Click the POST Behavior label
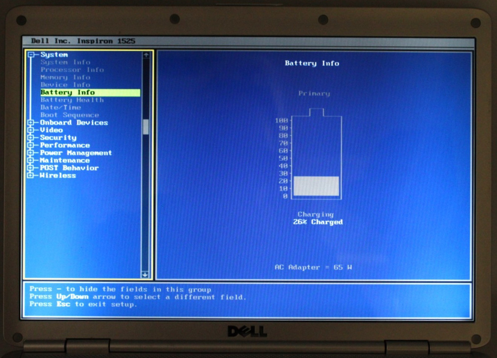Screen dimensions: 497x358 [x=69, y=168]
